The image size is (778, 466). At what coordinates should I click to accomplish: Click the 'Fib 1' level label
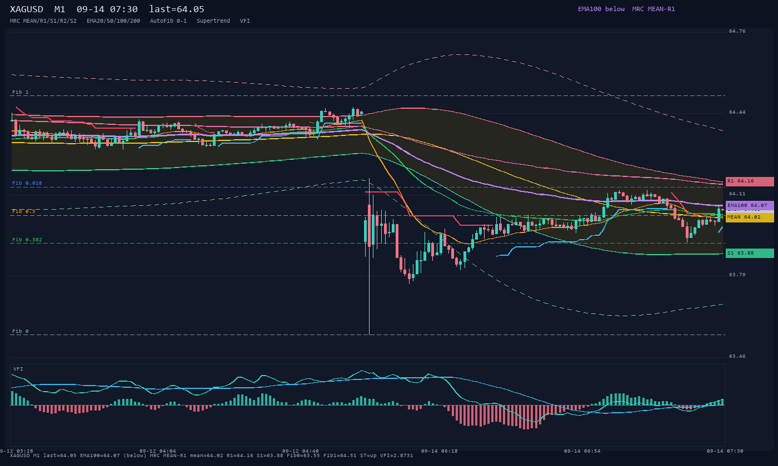20,92
